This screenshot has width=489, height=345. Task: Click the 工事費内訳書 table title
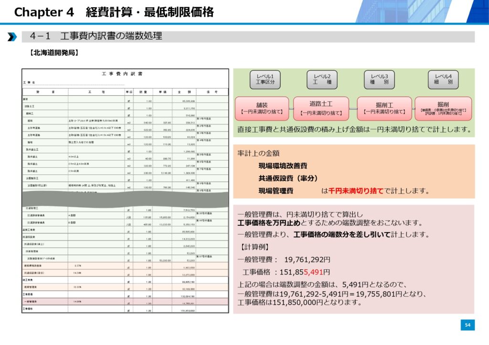[122, 74]
